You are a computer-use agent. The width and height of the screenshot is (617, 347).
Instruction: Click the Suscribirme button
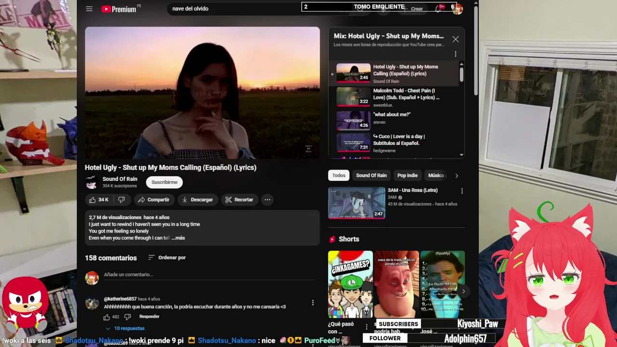tap(164, 182)
